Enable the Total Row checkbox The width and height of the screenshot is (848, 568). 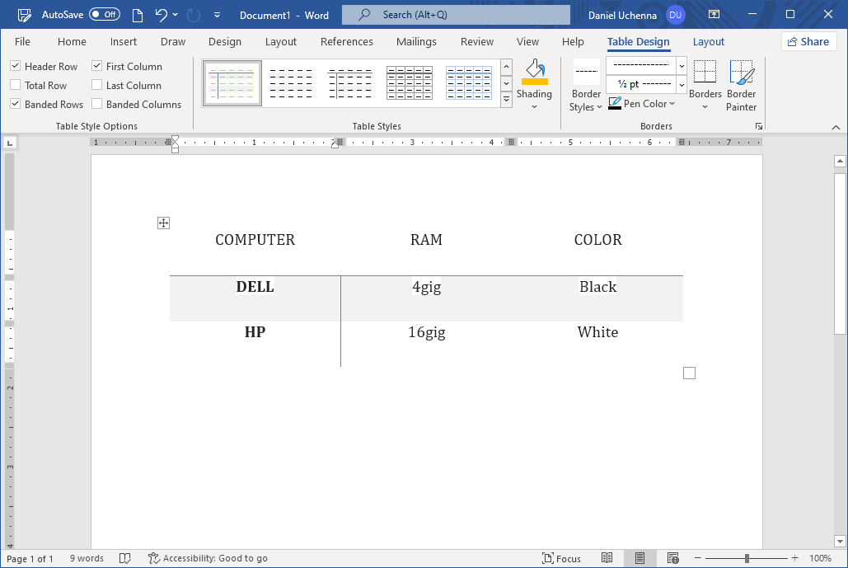16,85
